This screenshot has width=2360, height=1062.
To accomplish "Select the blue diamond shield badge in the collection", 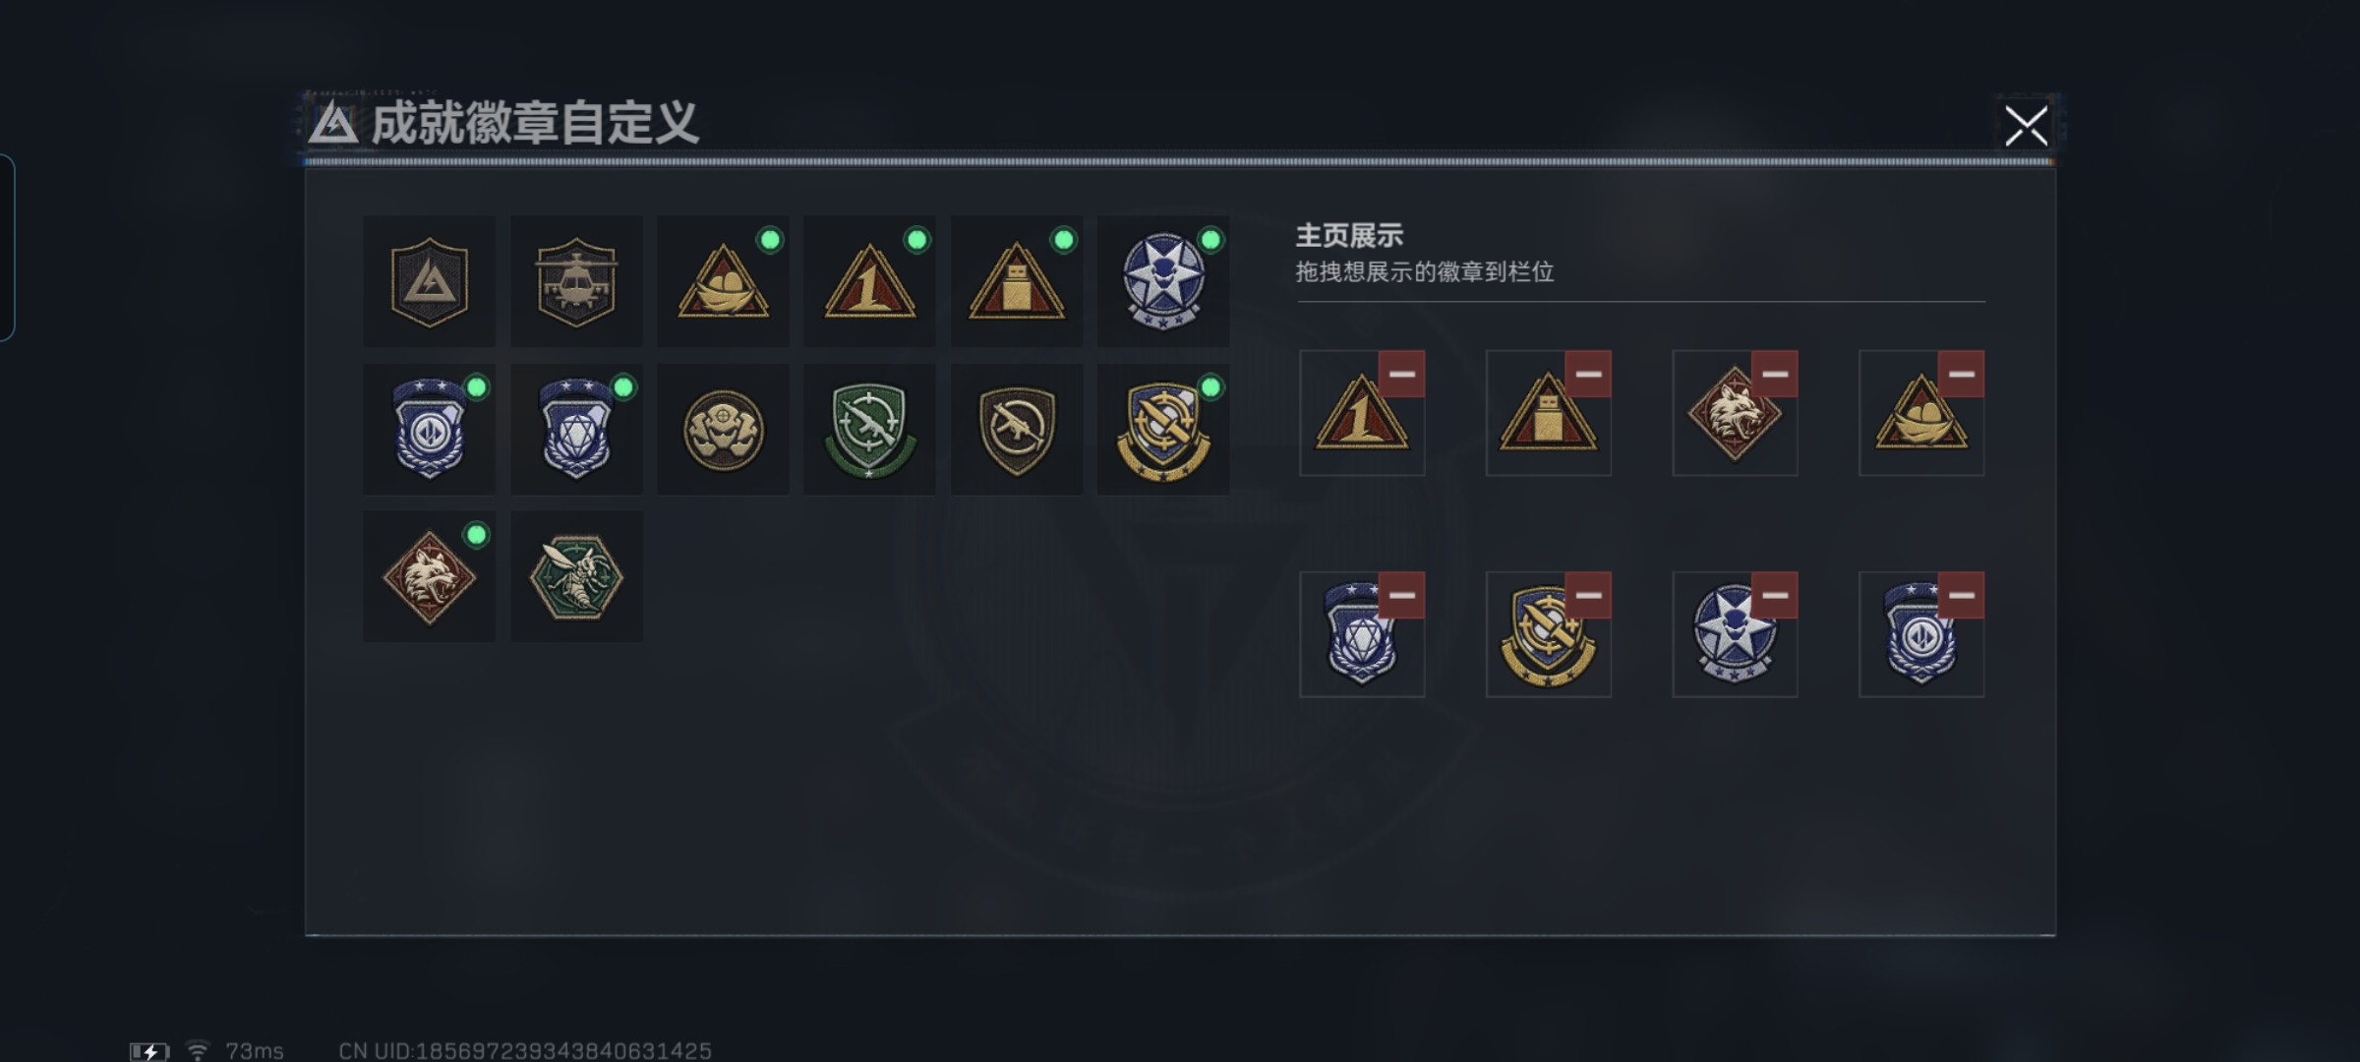I will pos(576,429).
